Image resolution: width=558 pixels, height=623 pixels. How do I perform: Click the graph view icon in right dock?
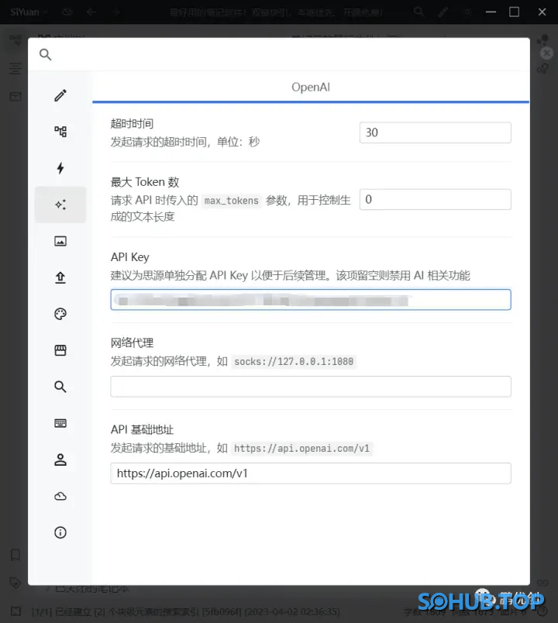click(543, 40)
